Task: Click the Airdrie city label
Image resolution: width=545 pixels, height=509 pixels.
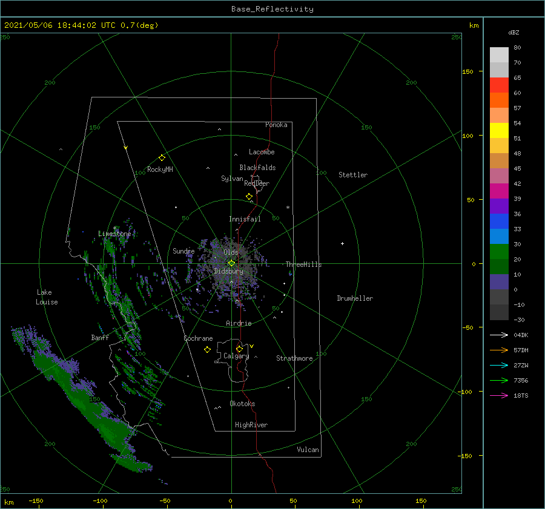Action: [239, 323]
